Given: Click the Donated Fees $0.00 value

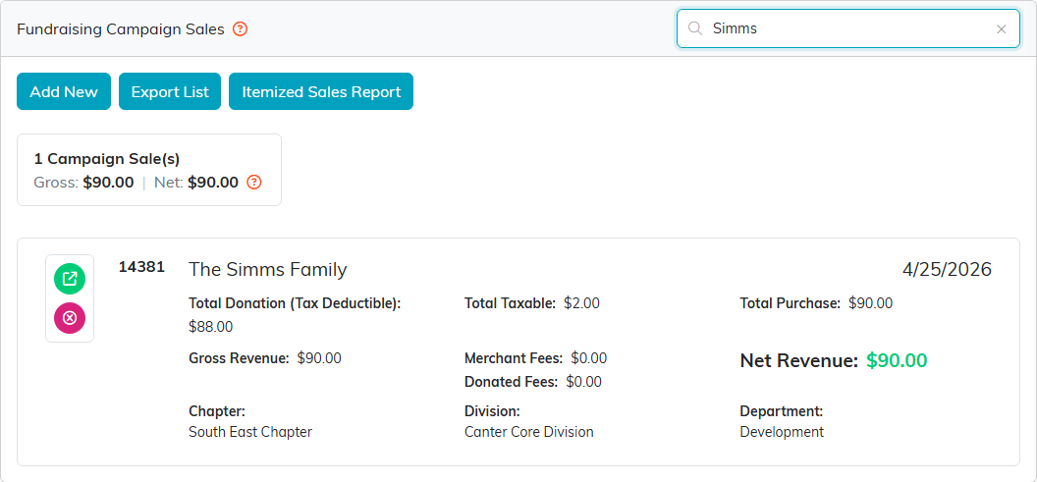Looking at the screenshot, I should 584,382.
